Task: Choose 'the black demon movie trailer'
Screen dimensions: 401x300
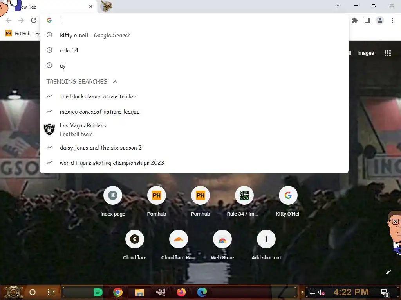Action: [194, 96]
